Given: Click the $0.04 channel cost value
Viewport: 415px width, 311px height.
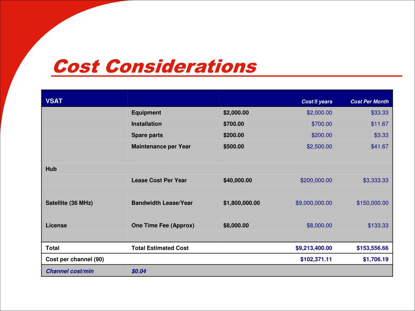Looking at the screenshot, I should 139,271.
